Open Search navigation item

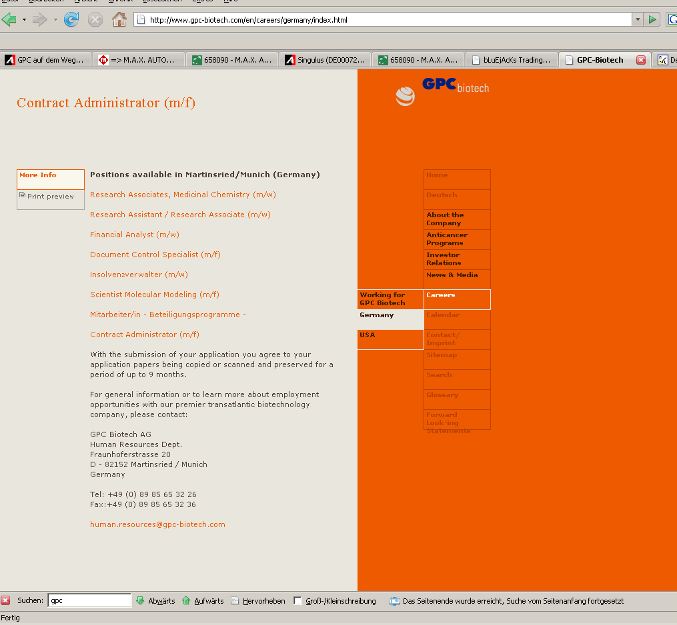[457, 379]
